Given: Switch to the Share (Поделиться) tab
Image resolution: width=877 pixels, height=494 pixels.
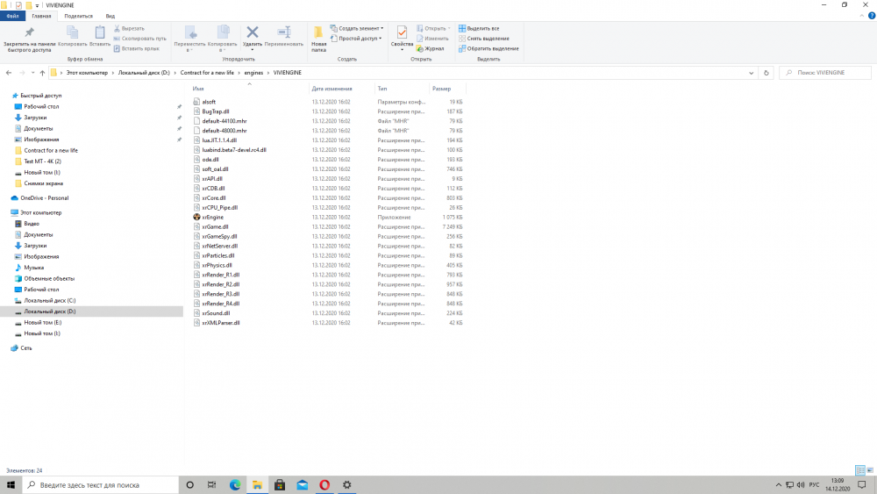Looking at the screenshot, I should (78, 16).
